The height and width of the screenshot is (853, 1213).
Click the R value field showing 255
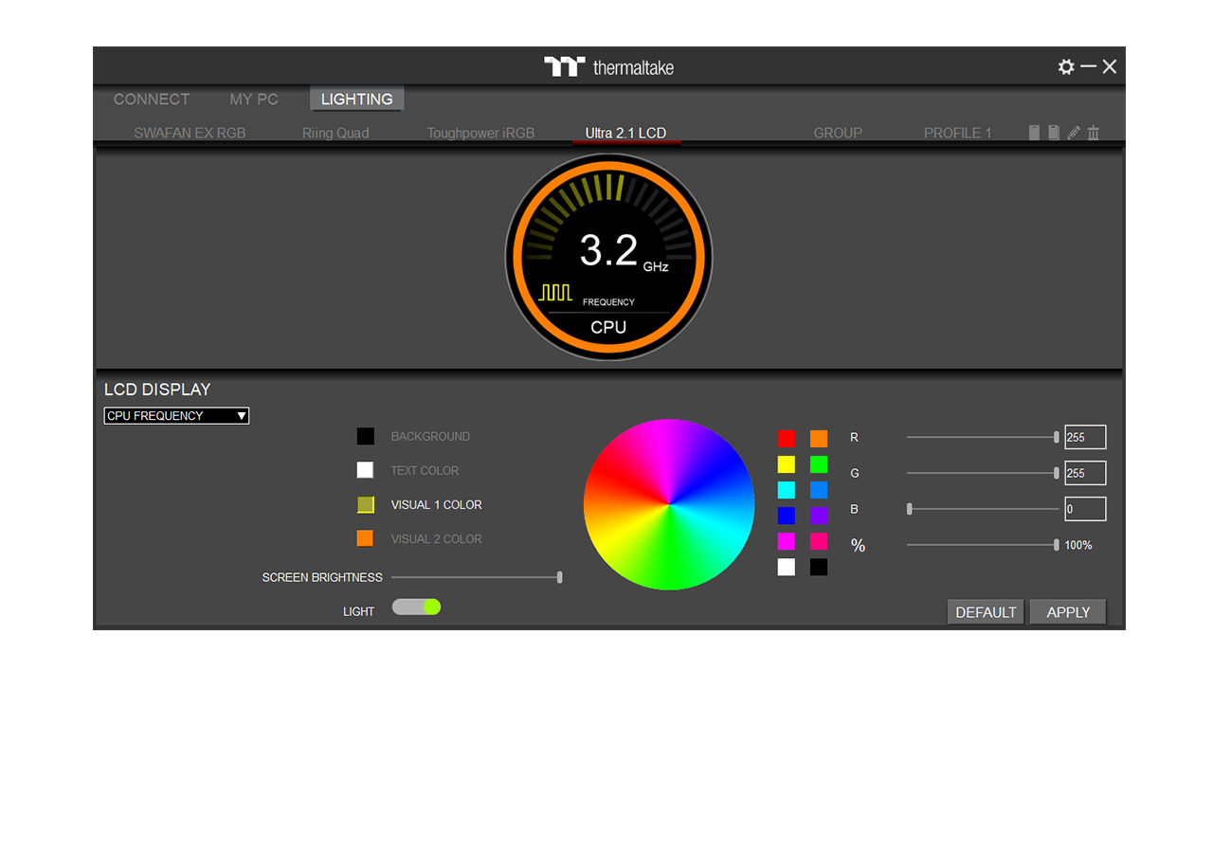[x=1085, y=437]
